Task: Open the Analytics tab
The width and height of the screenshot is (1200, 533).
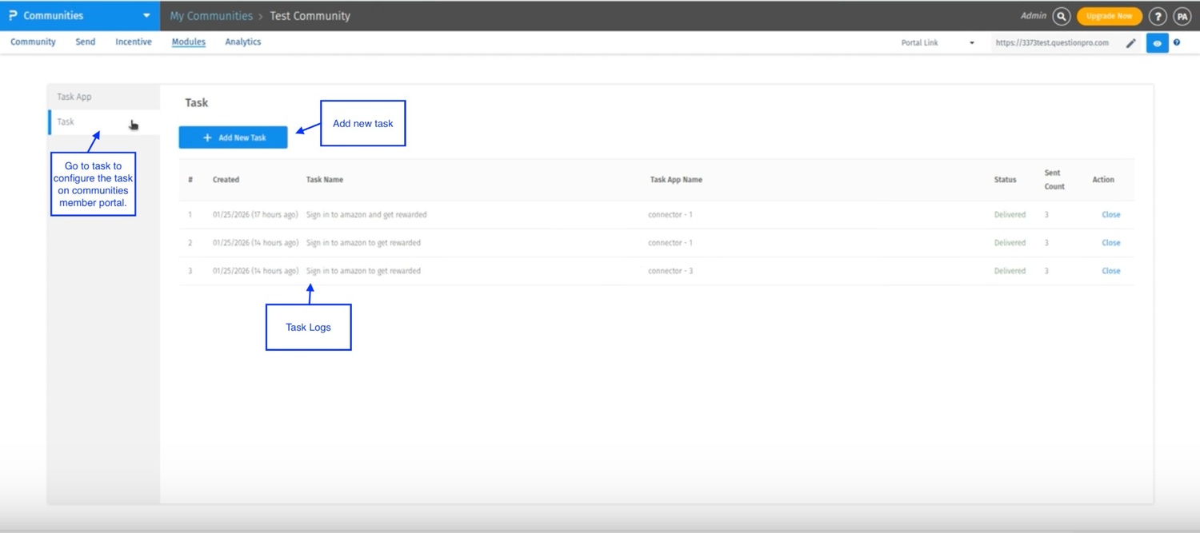Action: tap(243, 42)
